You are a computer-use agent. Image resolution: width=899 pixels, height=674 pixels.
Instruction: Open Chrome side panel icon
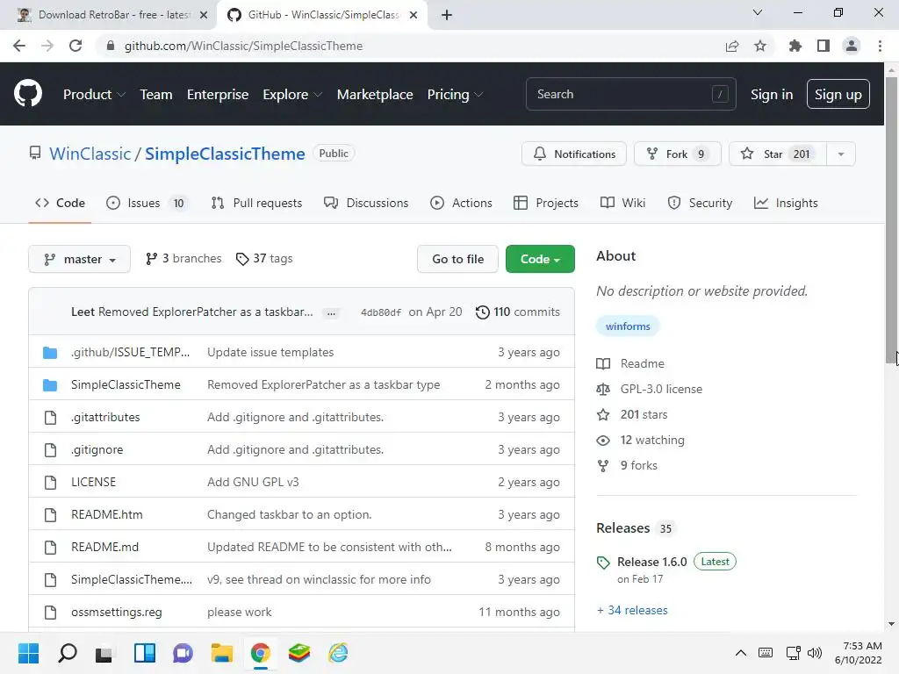tap(823, 46)
